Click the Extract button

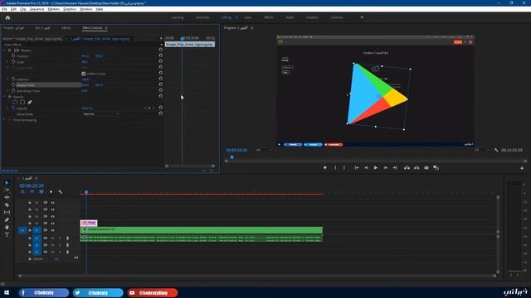point(417,167)
